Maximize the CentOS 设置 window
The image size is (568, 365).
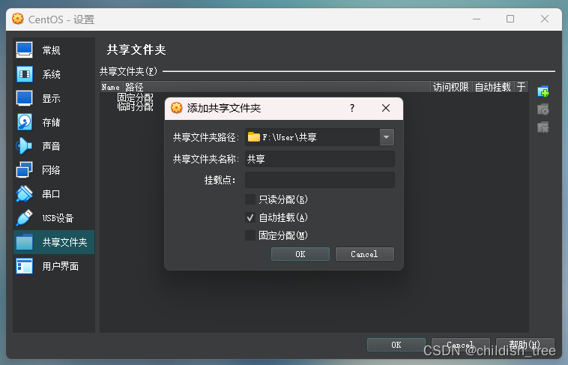pyautogui.click(x=510, y=19)
